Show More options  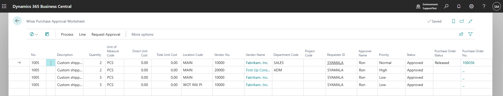pos(142,34)
